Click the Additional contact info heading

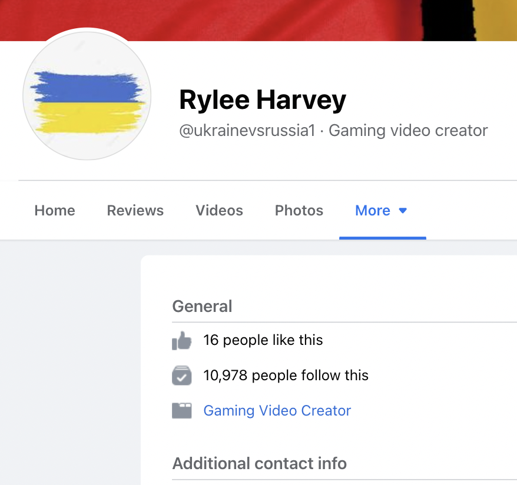click(260, 463)
